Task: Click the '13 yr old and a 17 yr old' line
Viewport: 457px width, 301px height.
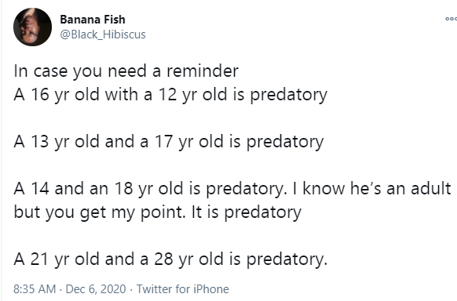Action: click(x=169, y=142)
